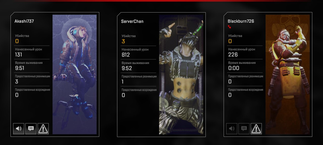Viewport: 323px width, 145px height.
Task: Select the ServerChan player name
Action: 132,21
